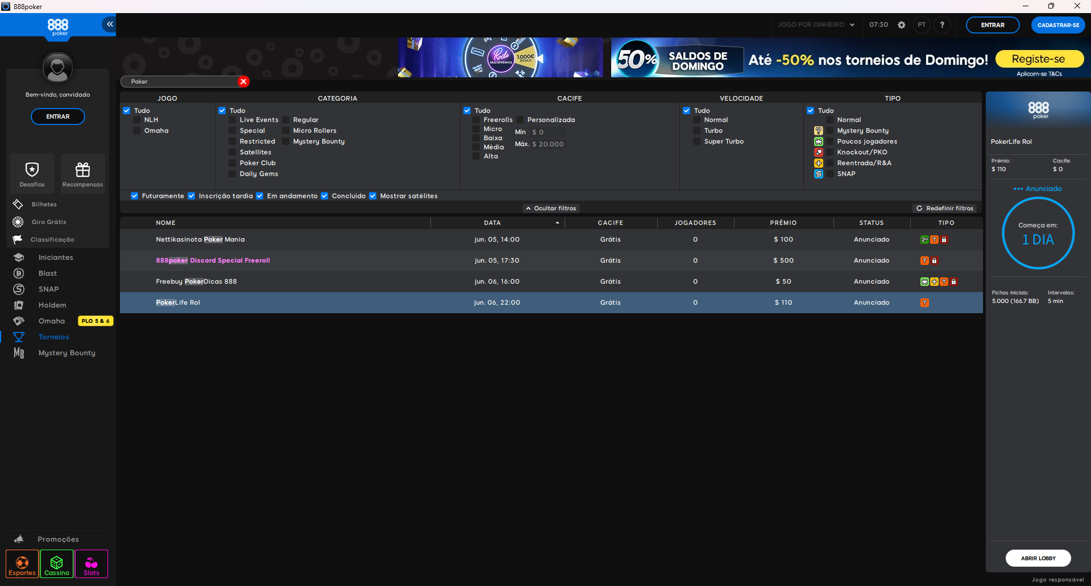Clear the Poker search with the red X
Screen dimensions: 1091x586
click(243, 81)
